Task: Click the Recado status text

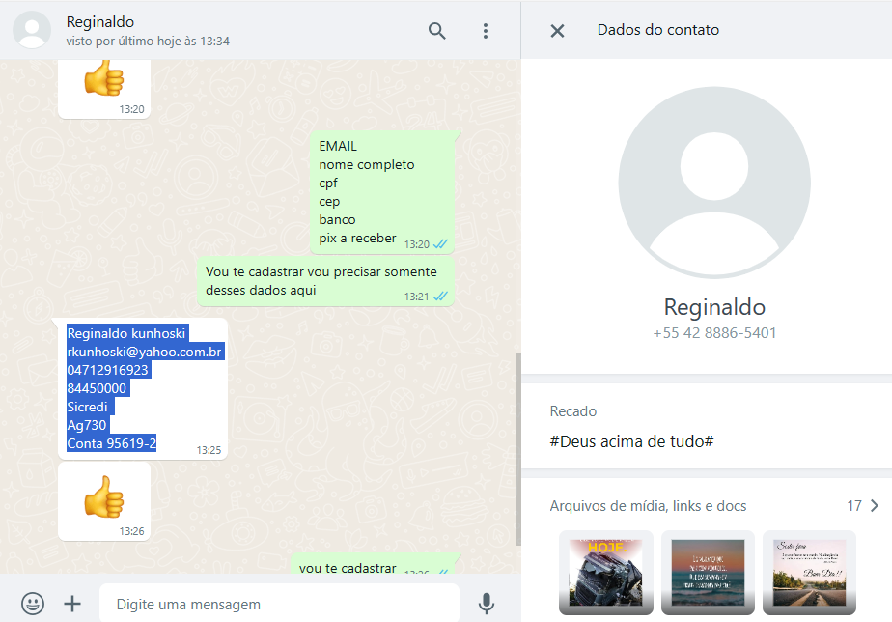Action: tap(631, 441)
